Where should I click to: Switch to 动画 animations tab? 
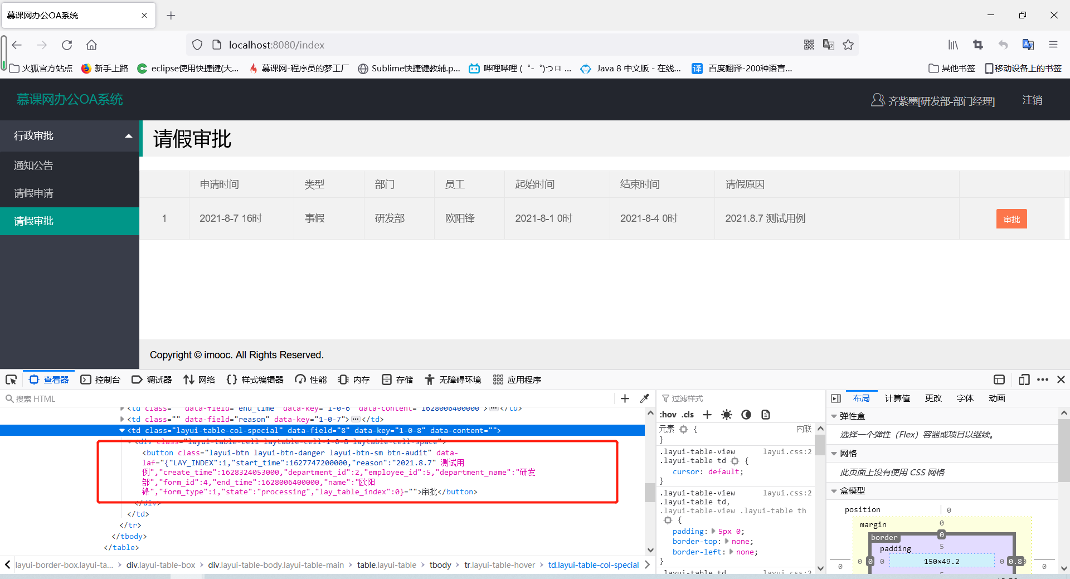997,398
